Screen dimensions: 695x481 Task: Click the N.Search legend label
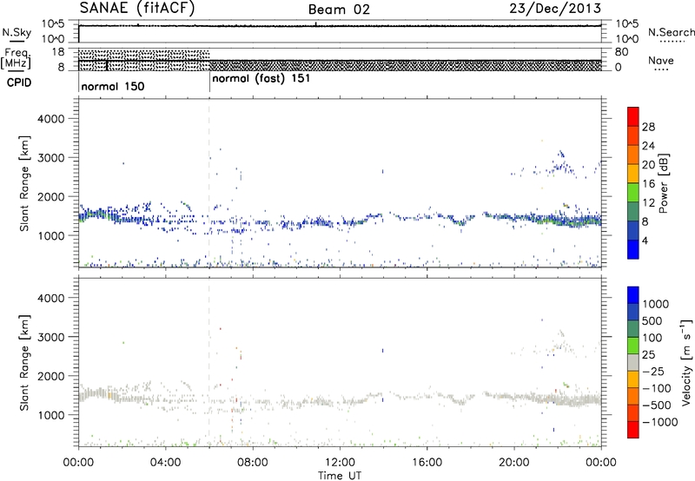671,32
